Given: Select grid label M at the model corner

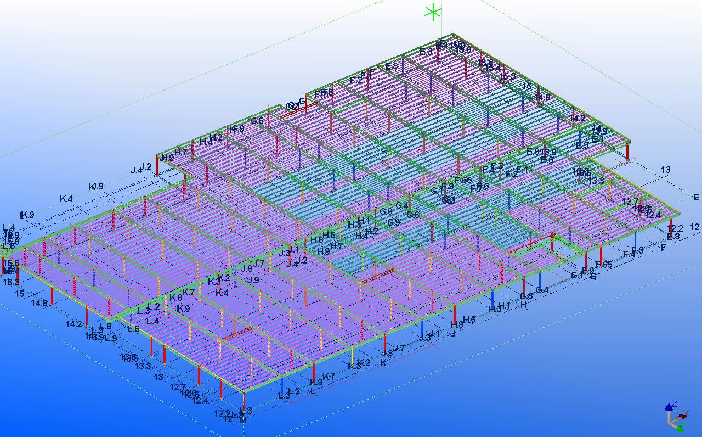Looking at the screenshot, I should [x=244, y=421].
